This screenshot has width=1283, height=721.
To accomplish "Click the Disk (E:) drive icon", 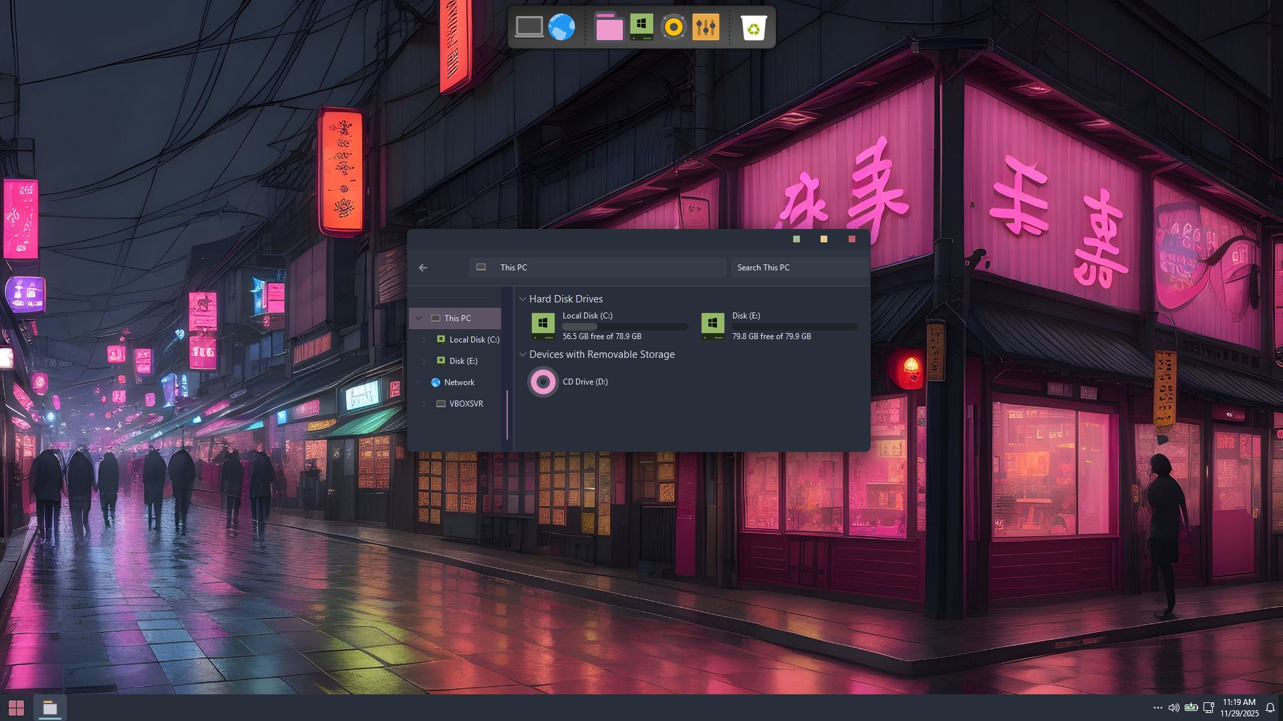I will (x=712, y=325).
